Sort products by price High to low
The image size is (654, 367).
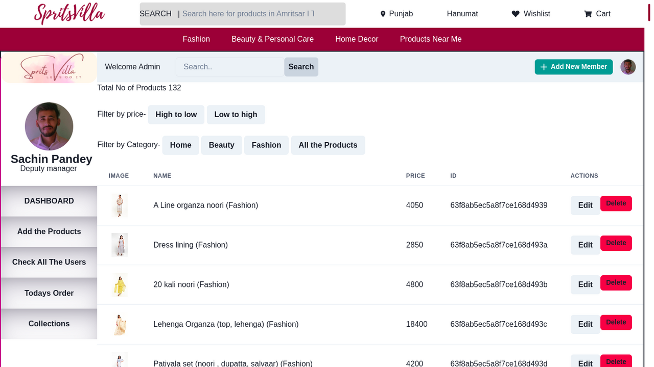[176, 115]
